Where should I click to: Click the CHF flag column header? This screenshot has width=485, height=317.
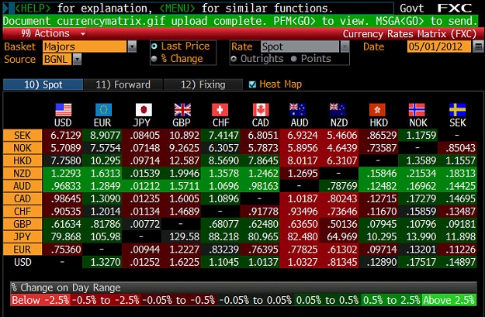(x=221, y=115)
